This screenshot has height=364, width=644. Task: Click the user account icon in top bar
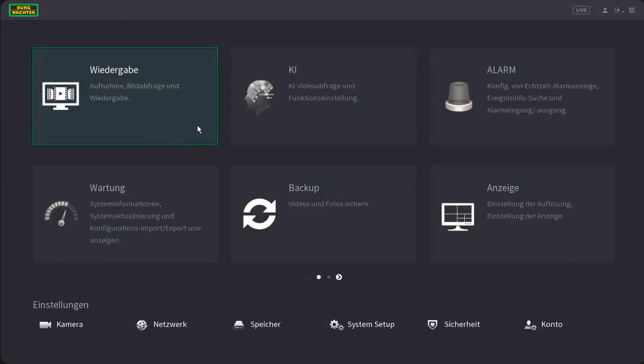605,10
